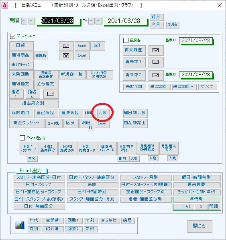Image resolution: width=226 pixels, height=240 pixels.
Task: Uncheck the プレビュー checkbox
Action: 12,36
